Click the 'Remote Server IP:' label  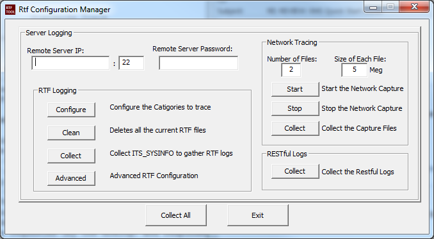point(55,51)
